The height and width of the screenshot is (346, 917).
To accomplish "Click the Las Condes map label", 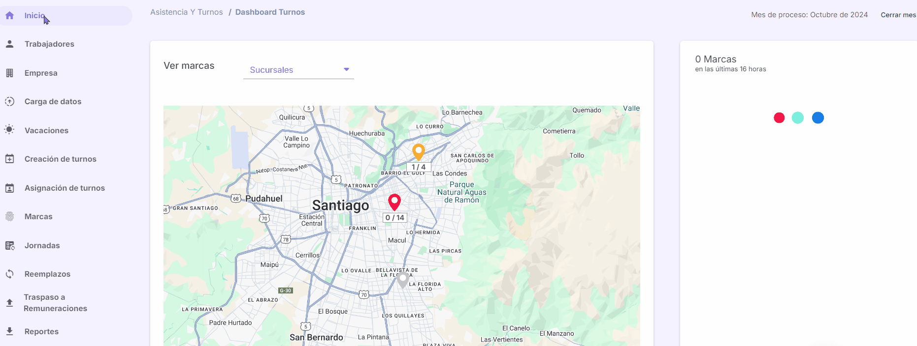I will pos(450,173).
